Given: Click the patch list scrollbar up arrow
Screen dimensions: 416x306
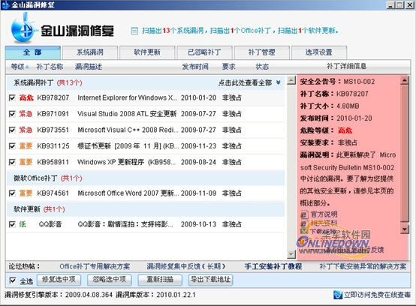Looking at the screenshot, I should point(291,80).
